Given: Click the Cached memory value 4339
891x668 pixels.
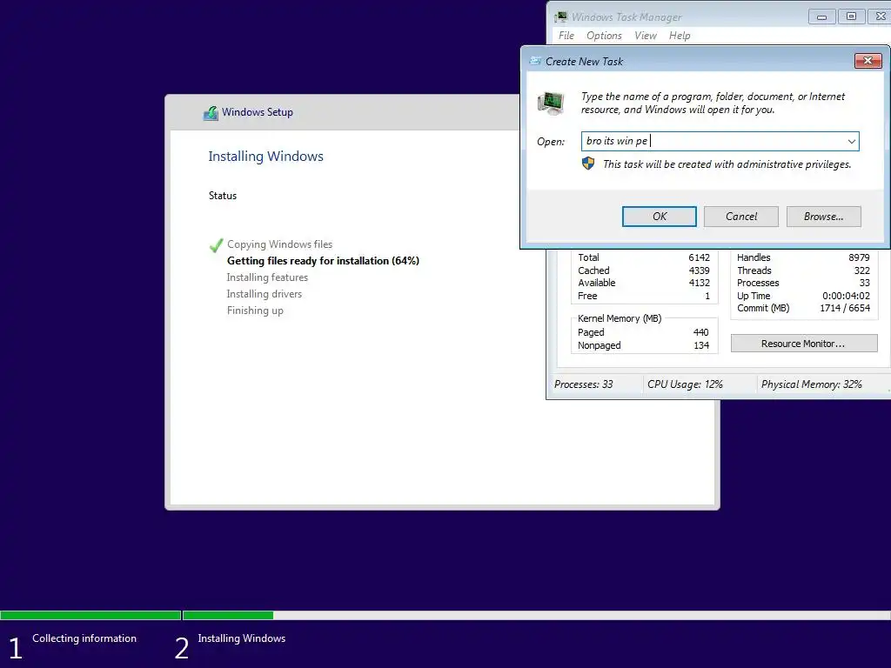Looking at the screenshot, I should point(699,271).
